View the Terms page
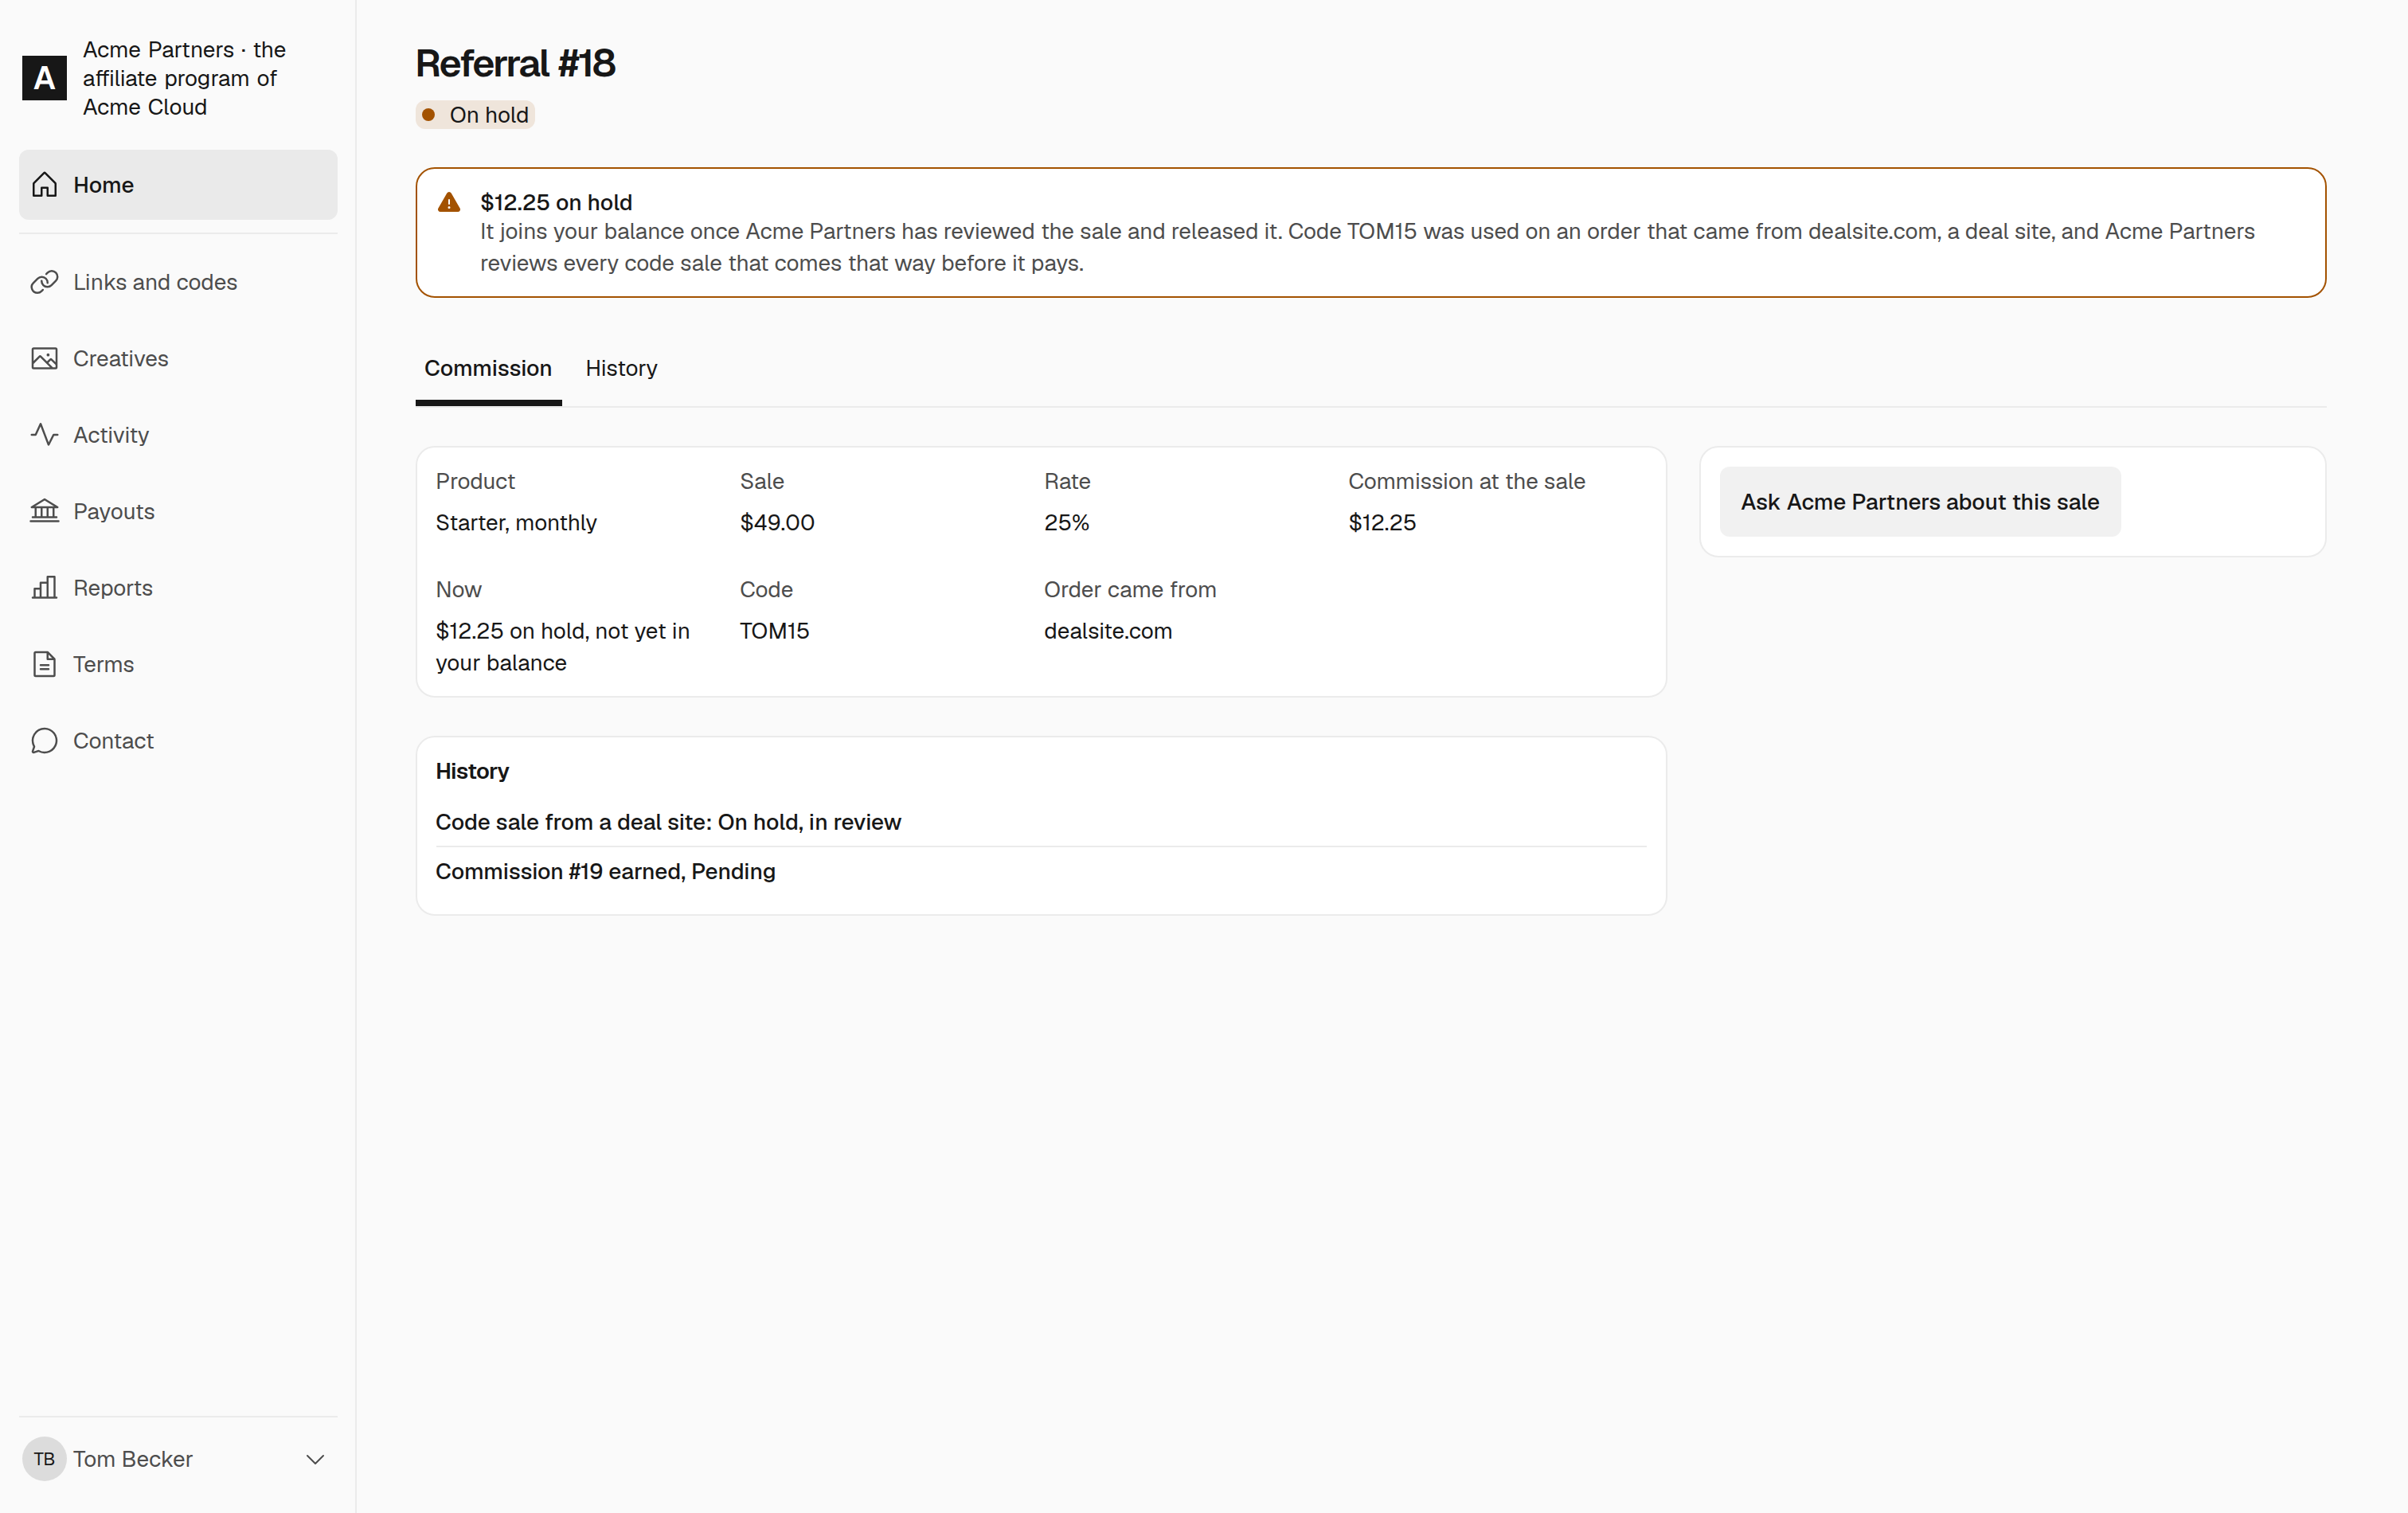The width and height of the screenshot is (2408, 1513). (x=178, y=664)
